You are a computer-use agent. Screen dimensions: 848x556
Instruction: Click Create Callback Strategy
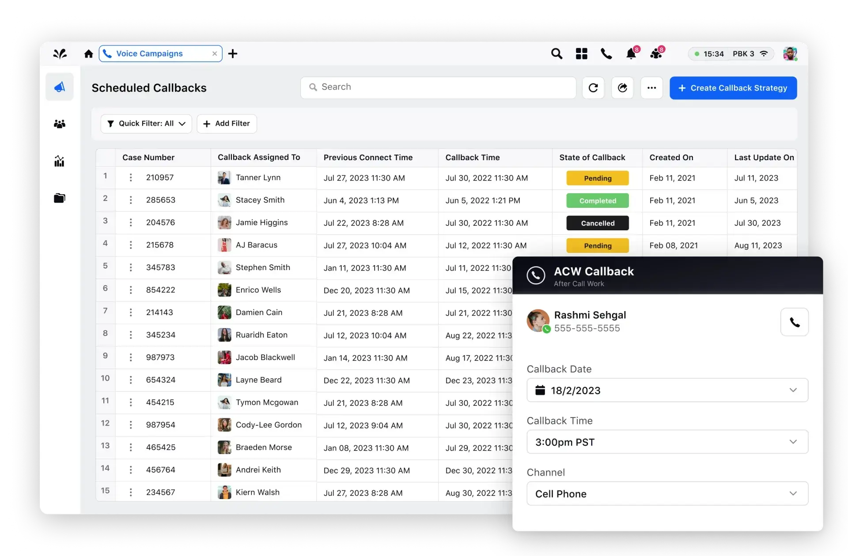[733, 88]
